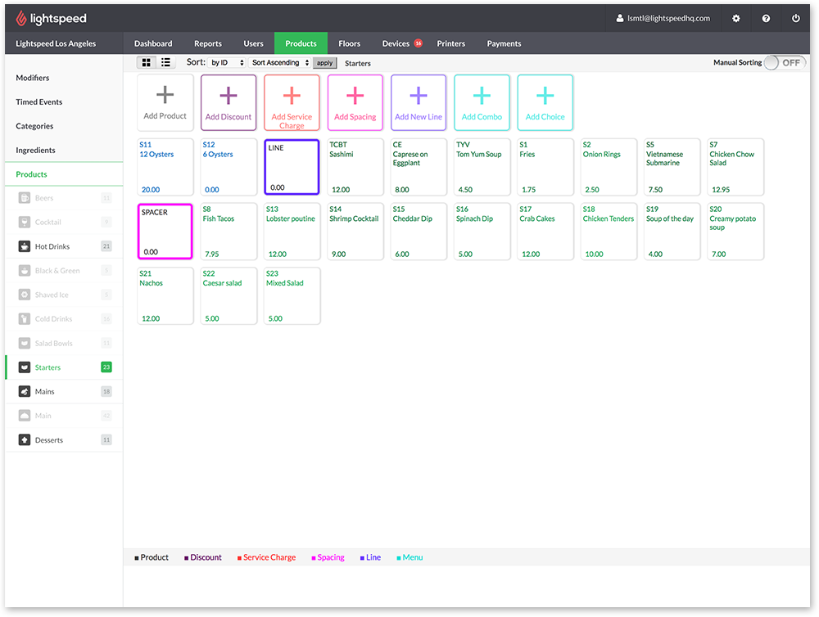Click the Add Spacing plus icon
Image resolution: width=819 pixels, height=617 pixels.
pyautogui.click(x=355, y=97)
